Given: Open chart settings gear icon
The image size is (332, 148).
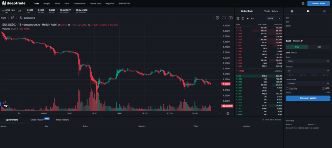Looking at the screenshot, I should point(218,18).
